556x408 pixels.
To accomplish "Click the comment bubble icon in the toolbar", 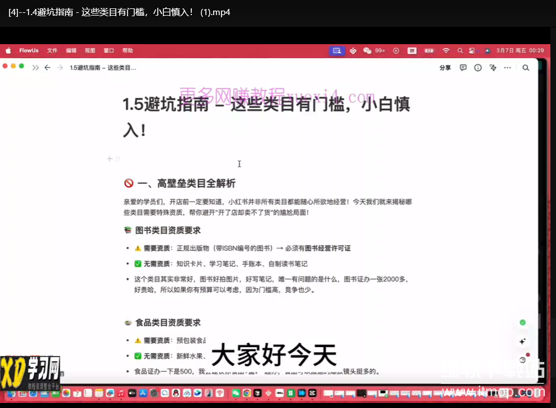I will [463, 68].
